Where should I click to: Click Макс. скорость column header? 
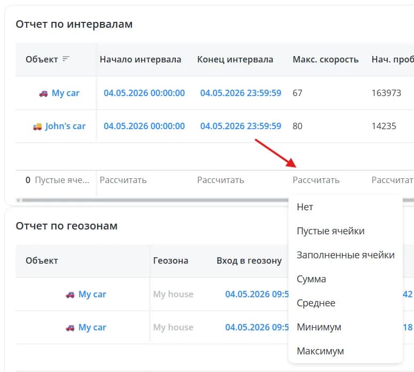click(x=325, y=59)
